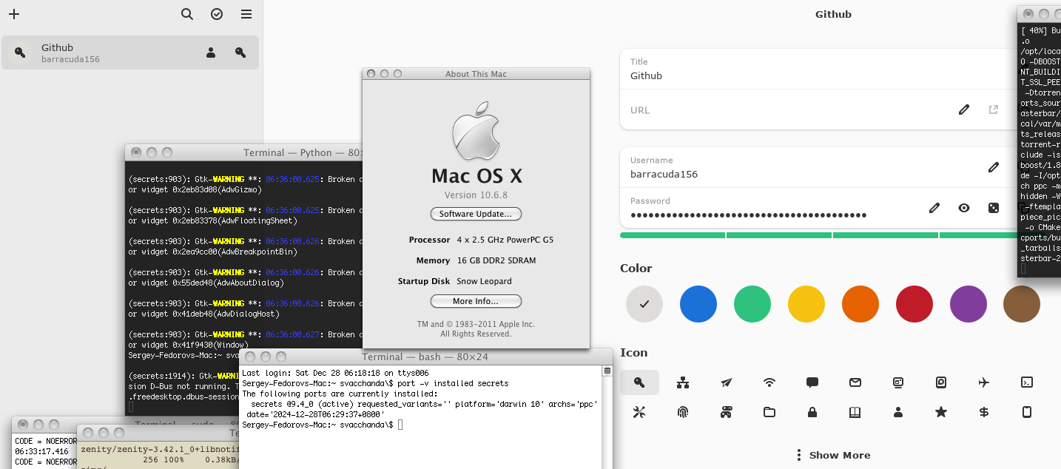Open the hamburger main menu
This screenshot has height=469, width=1061.
click(x=246, y=14)
